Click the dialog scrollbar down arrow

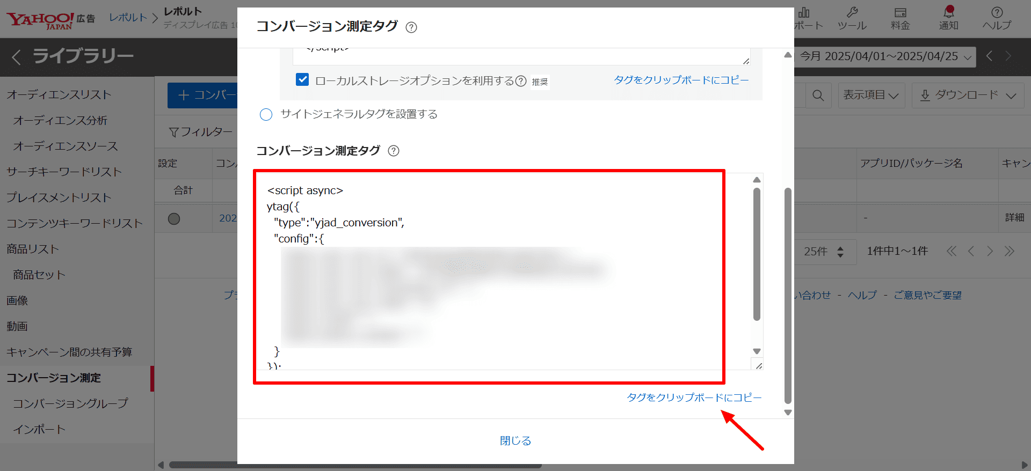pos(788,413)
